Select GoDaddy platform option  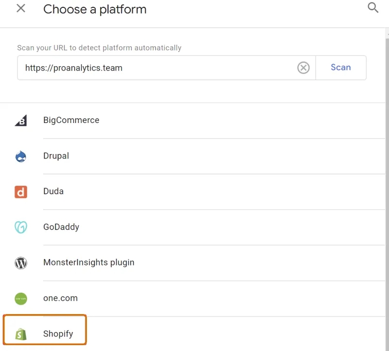[x=192, y=227]
